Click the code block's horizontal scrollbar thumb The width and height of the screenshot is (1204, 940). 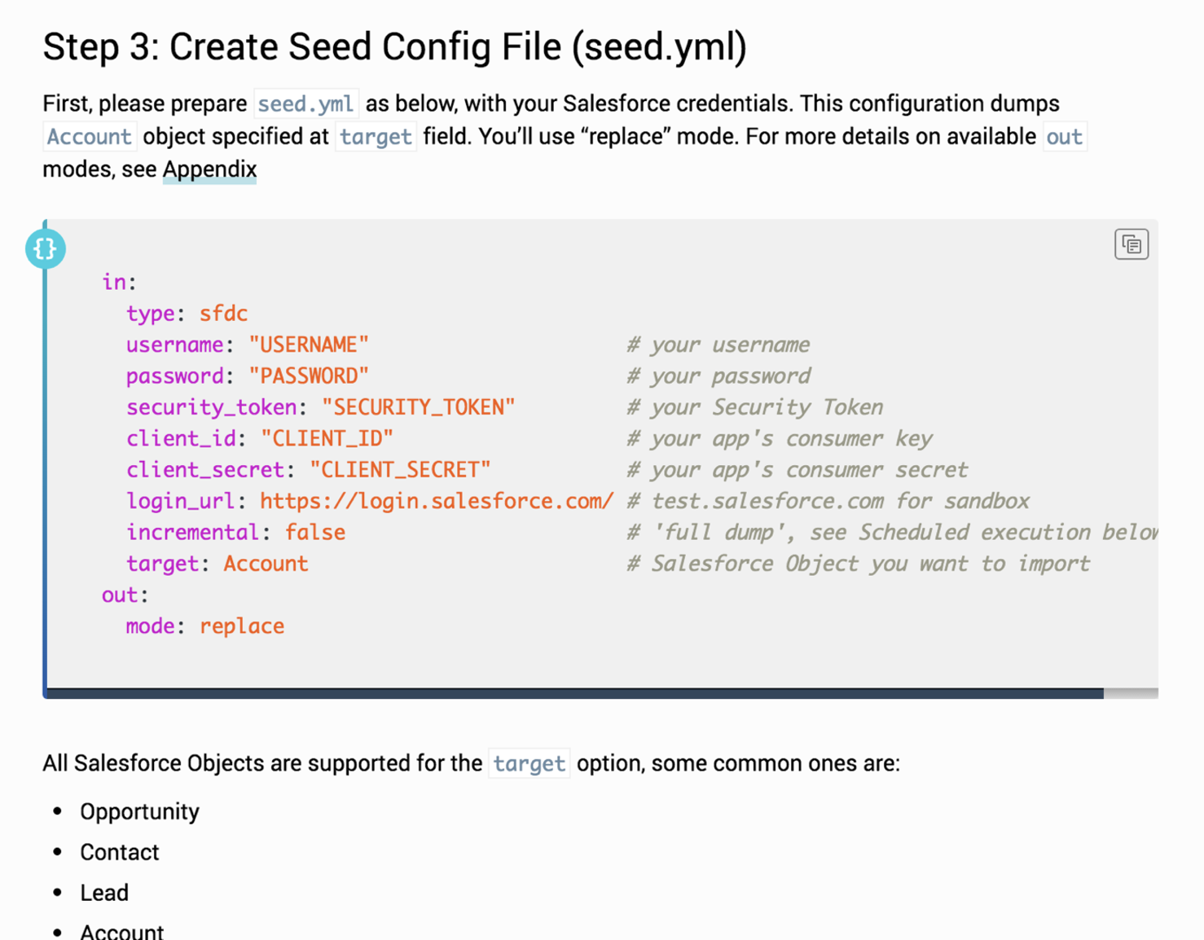tap(574, 693)
